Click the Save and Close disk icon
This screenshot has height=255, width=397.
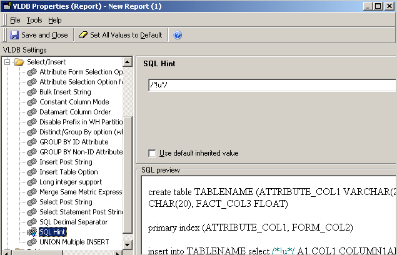coord(15,35)
